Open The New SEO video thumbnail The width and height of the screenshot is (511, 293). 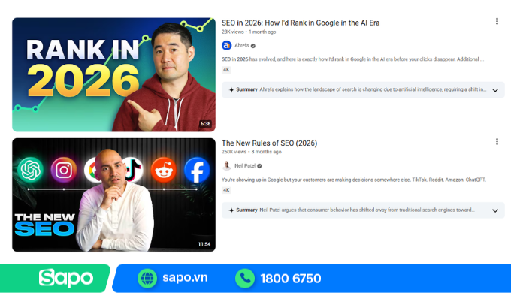click(113, 195)
